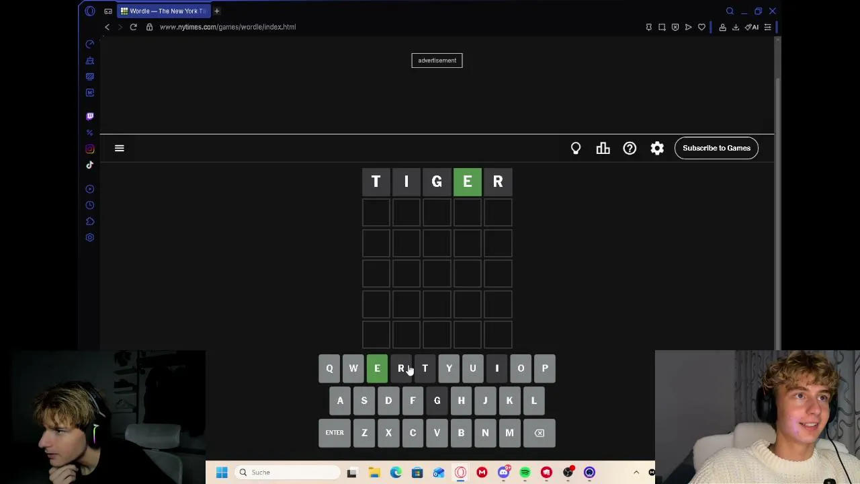Image resolution: width=860 pixels, height=484 pixels.
Task: Open the Wordle help question-mark icon
Action: 630,148
